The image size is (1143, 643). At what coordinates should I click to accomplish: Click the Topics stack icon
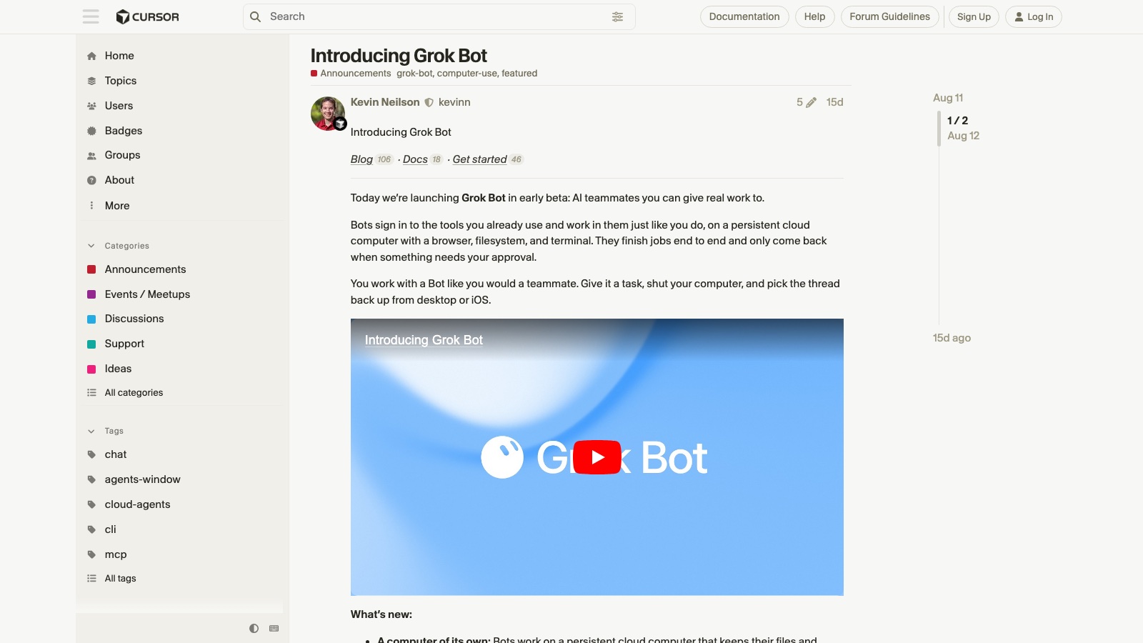click(91, 81)
